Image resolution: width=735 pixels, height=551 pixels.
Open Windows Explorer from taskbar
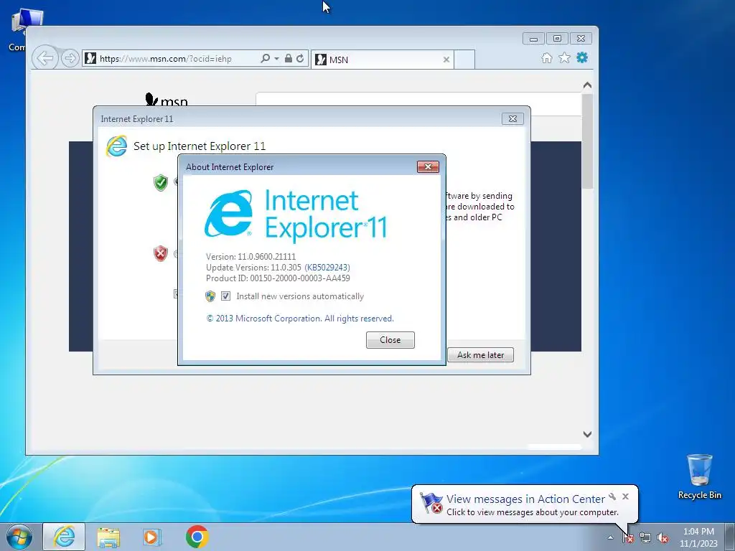click(x=108, y=537)
